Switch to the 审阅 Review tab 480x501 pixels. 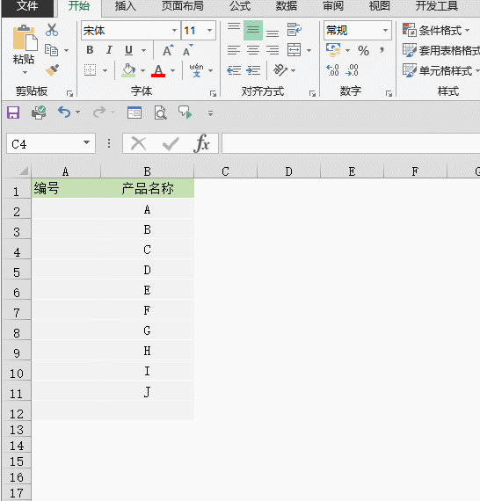[333, 6]
